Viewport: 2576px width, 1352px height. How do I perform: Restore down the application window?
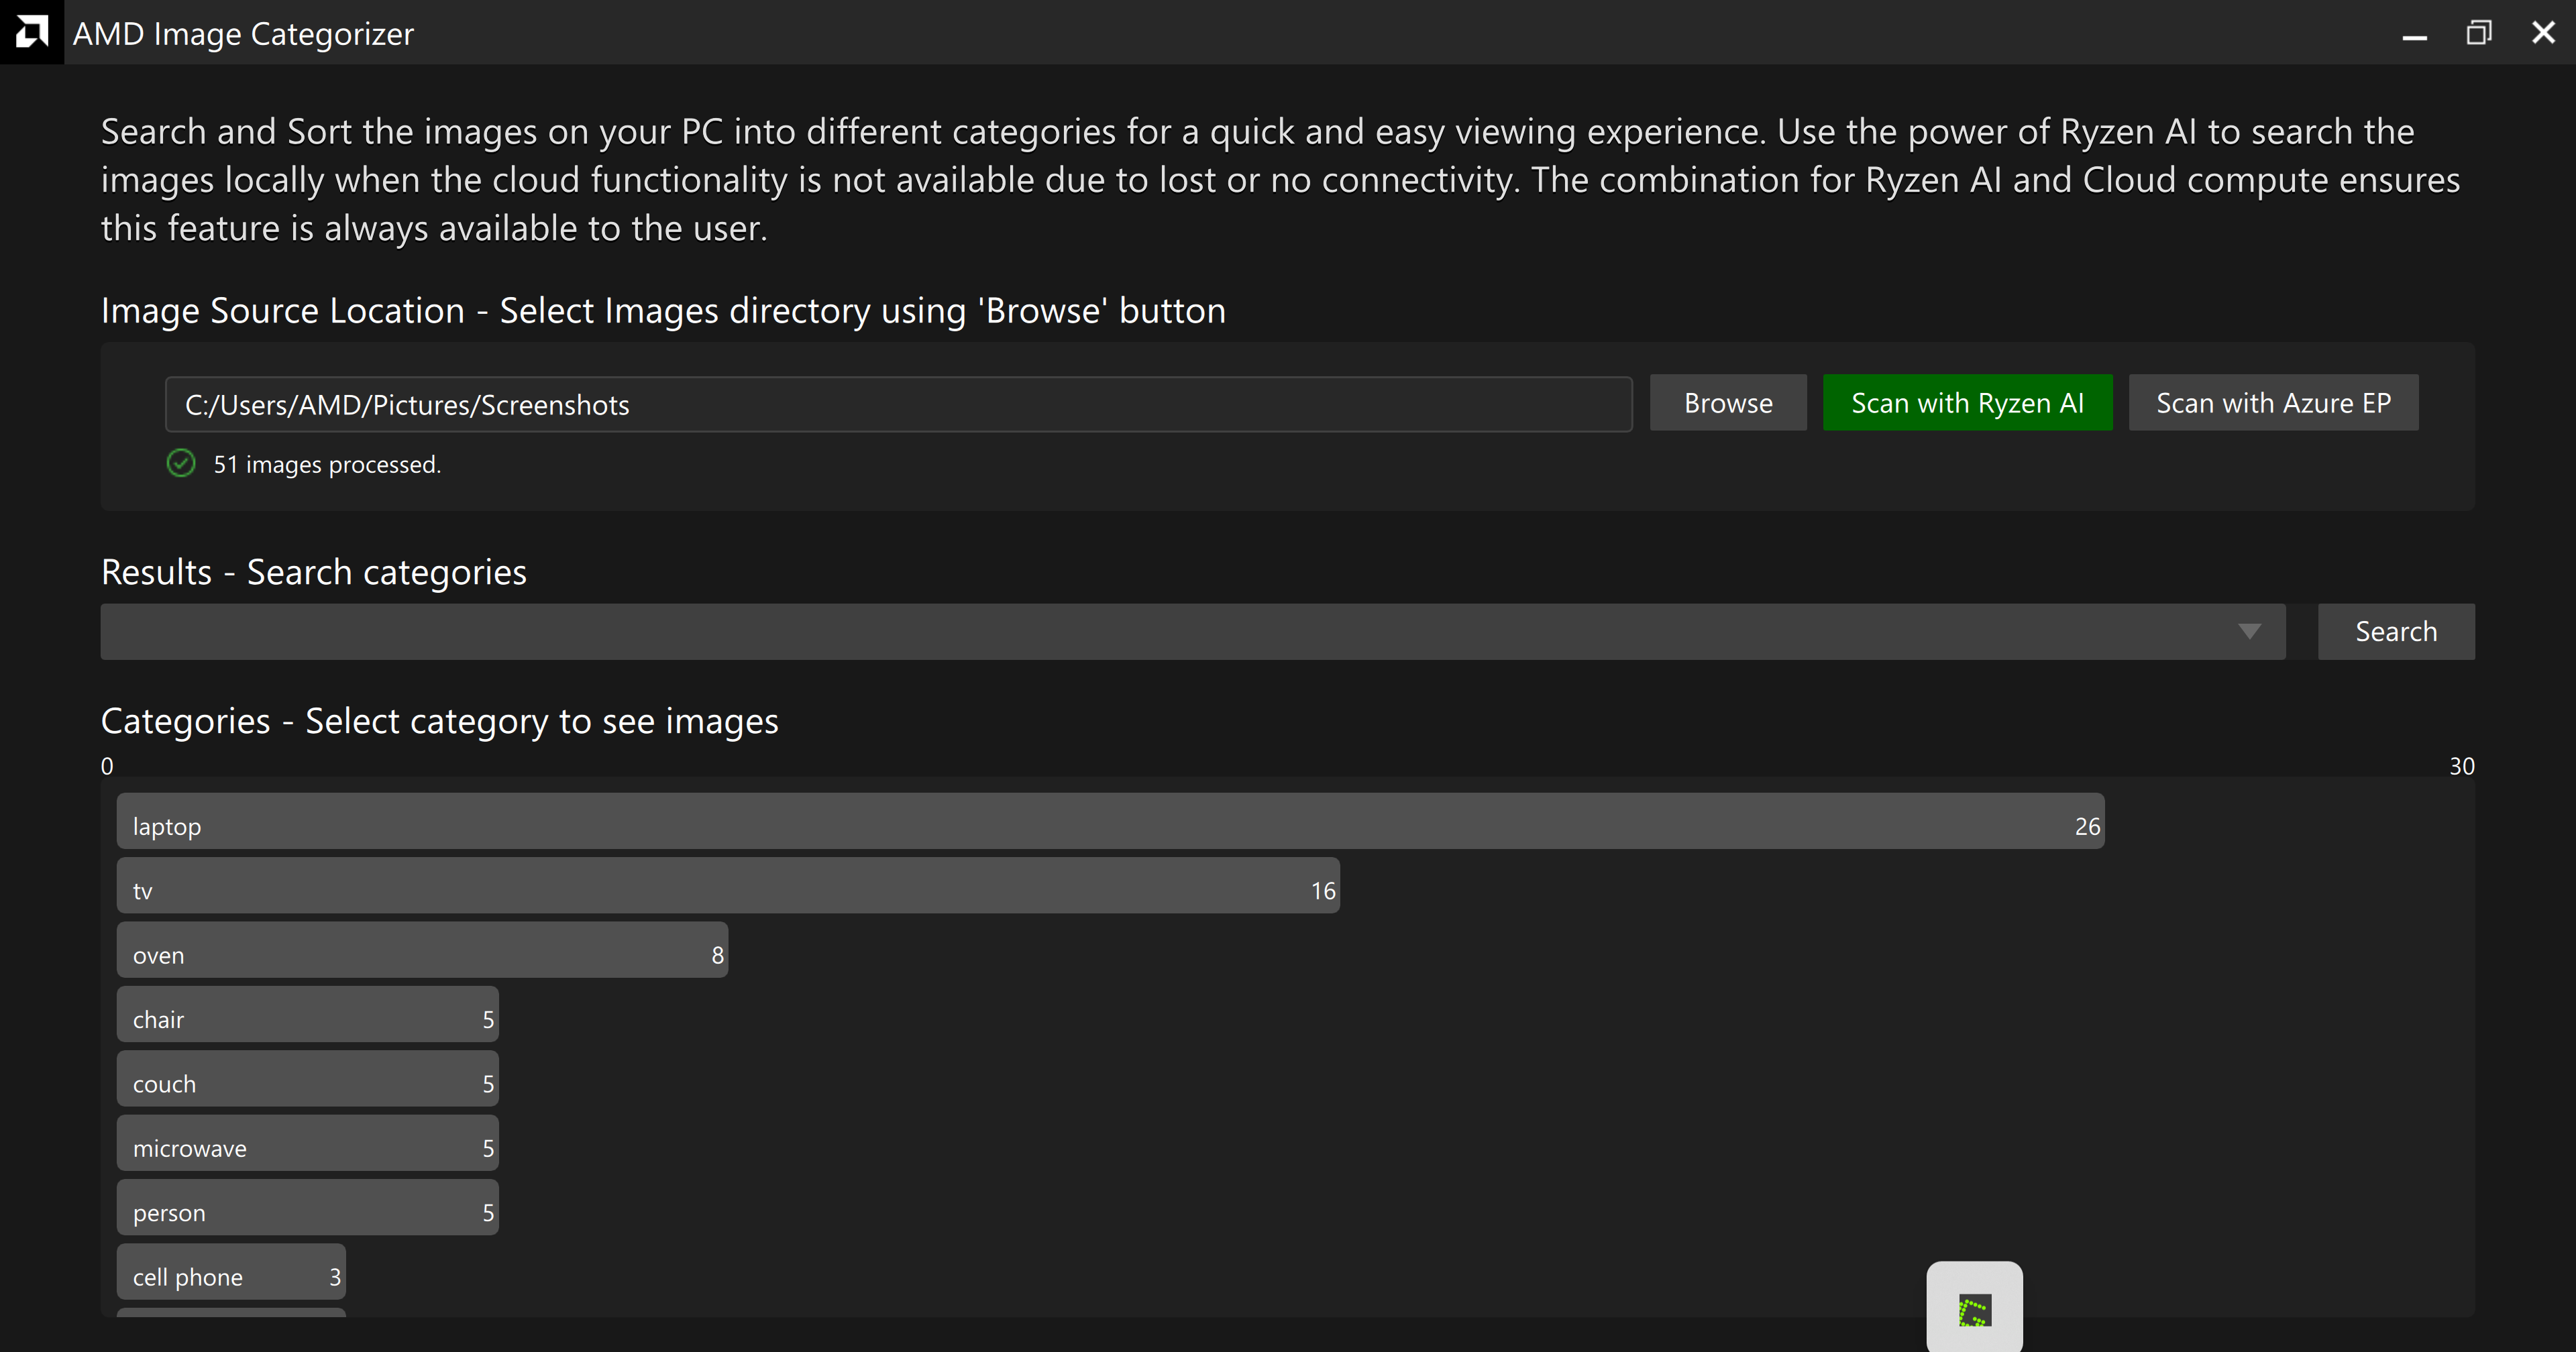[2479, 33]
